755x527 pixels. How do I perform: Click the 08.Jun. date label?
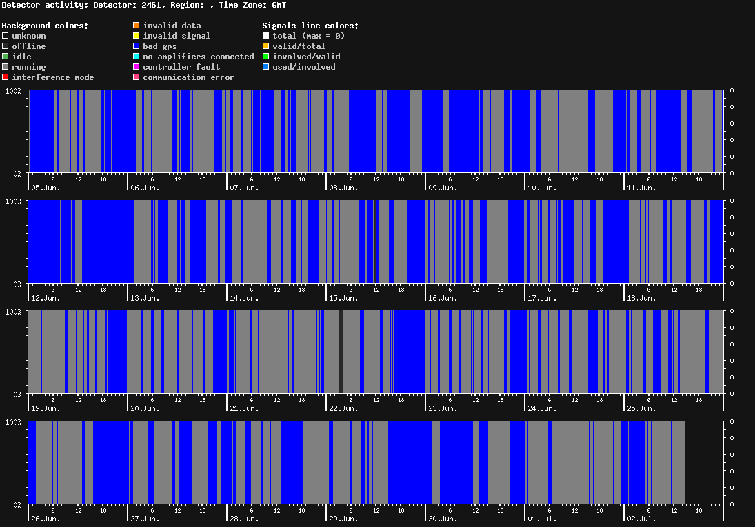[x=344, y=188]
